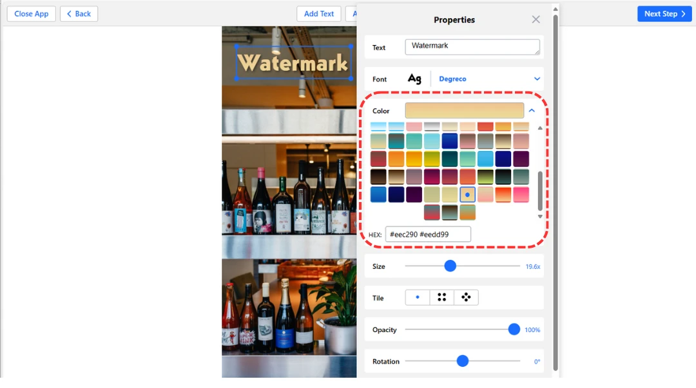
Task: Pick the hot pink gradient swatch
Action: coord(521,194)
